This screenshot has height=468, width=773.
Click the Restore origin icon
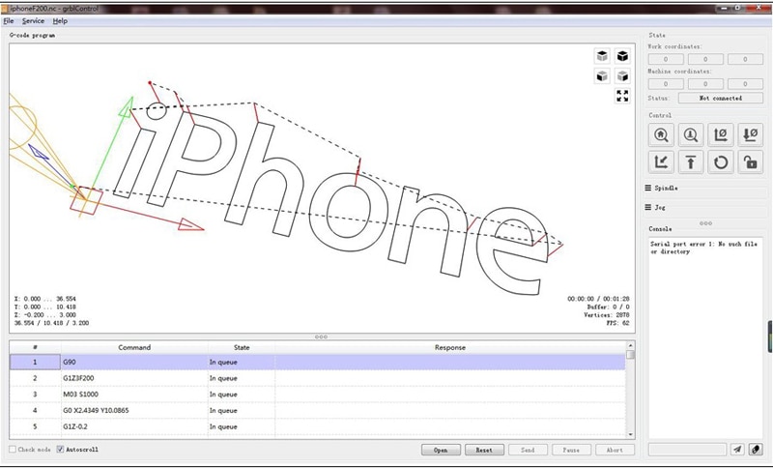(661, 162)
